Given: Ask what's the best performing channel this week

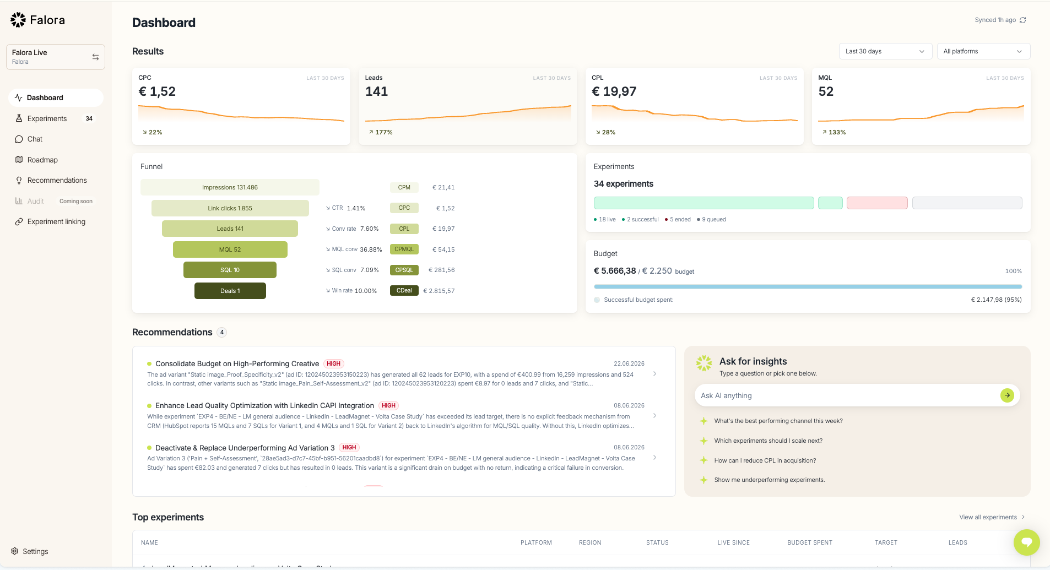Looking at the screenshot, I should 778,421.
